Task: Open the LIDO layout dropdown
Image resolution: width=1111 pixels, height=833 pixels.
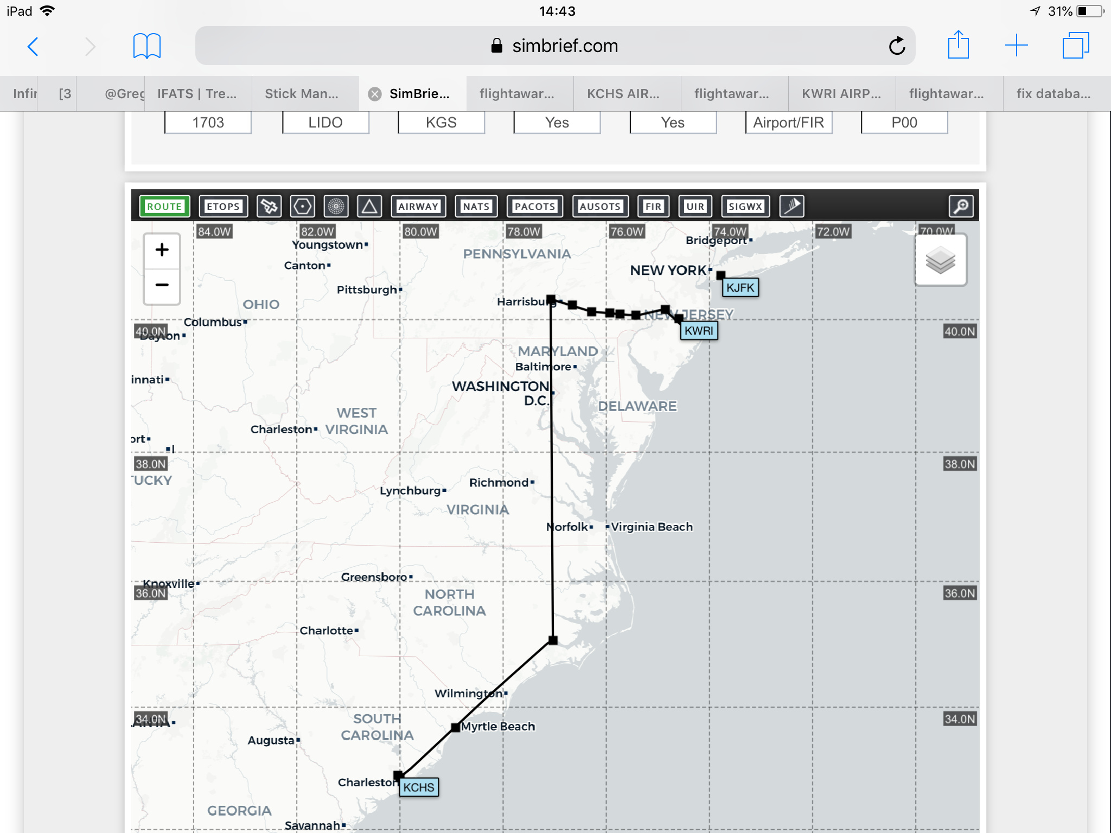Action: [325, 123]
